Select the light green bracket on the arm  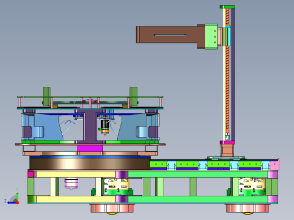pyautogui.click(x=211, y=37)
